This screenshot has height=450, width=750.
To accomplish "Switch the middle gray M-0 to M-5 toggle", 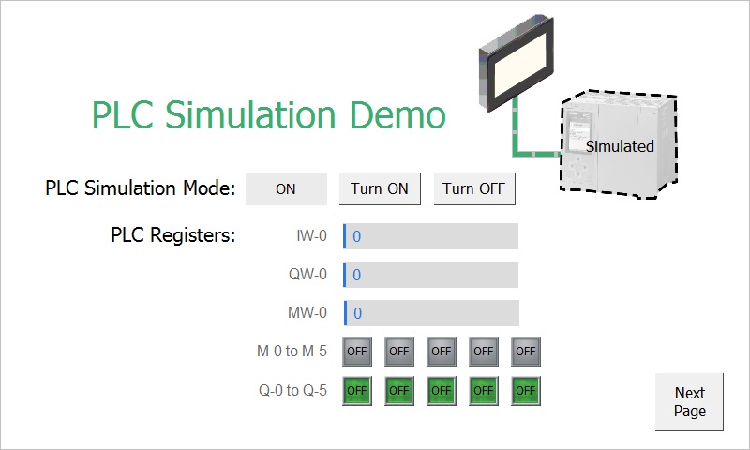I will coord(442,351).
